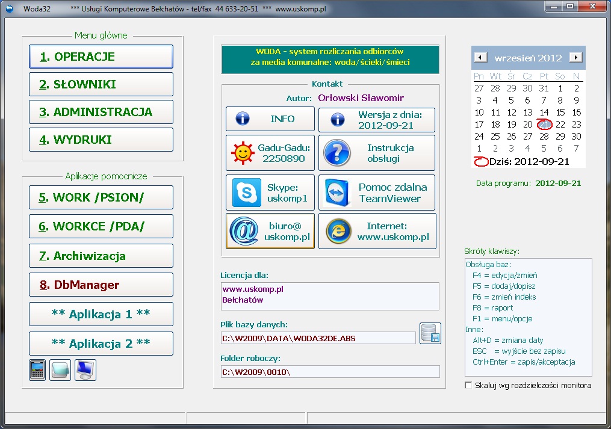
Task: Send email to biuro@uskomp.pl
Action: tap(270, 232)
